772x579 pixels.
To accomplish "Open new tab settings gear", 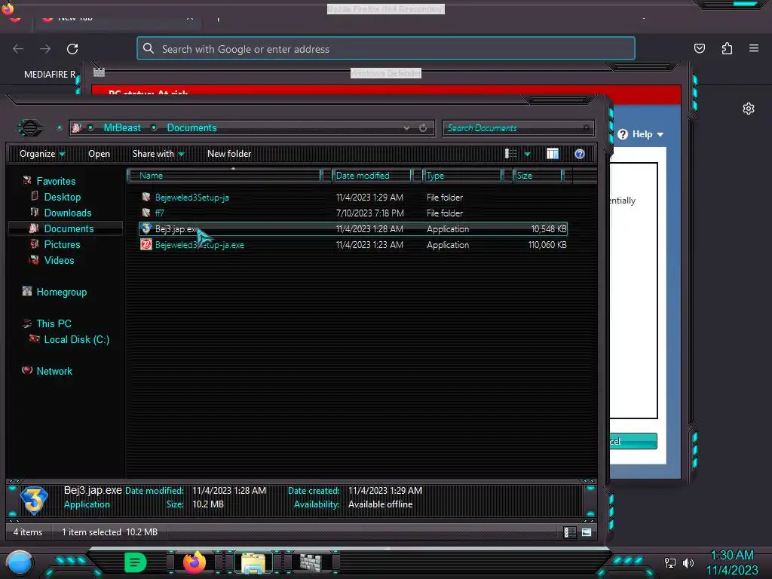I will point(749,109).
